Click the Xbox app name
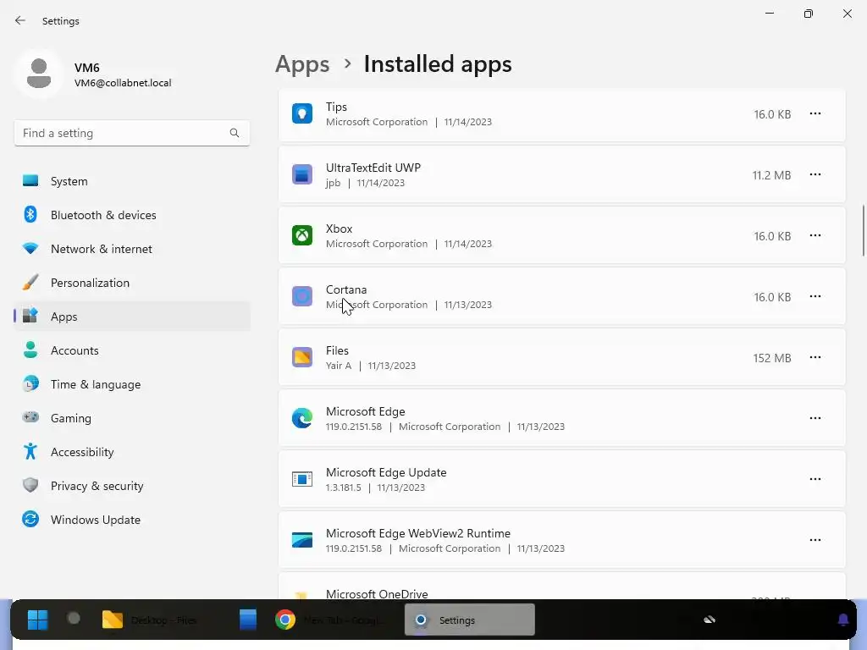The width and height of the screenshot is (867, 650). coord(339,229)
